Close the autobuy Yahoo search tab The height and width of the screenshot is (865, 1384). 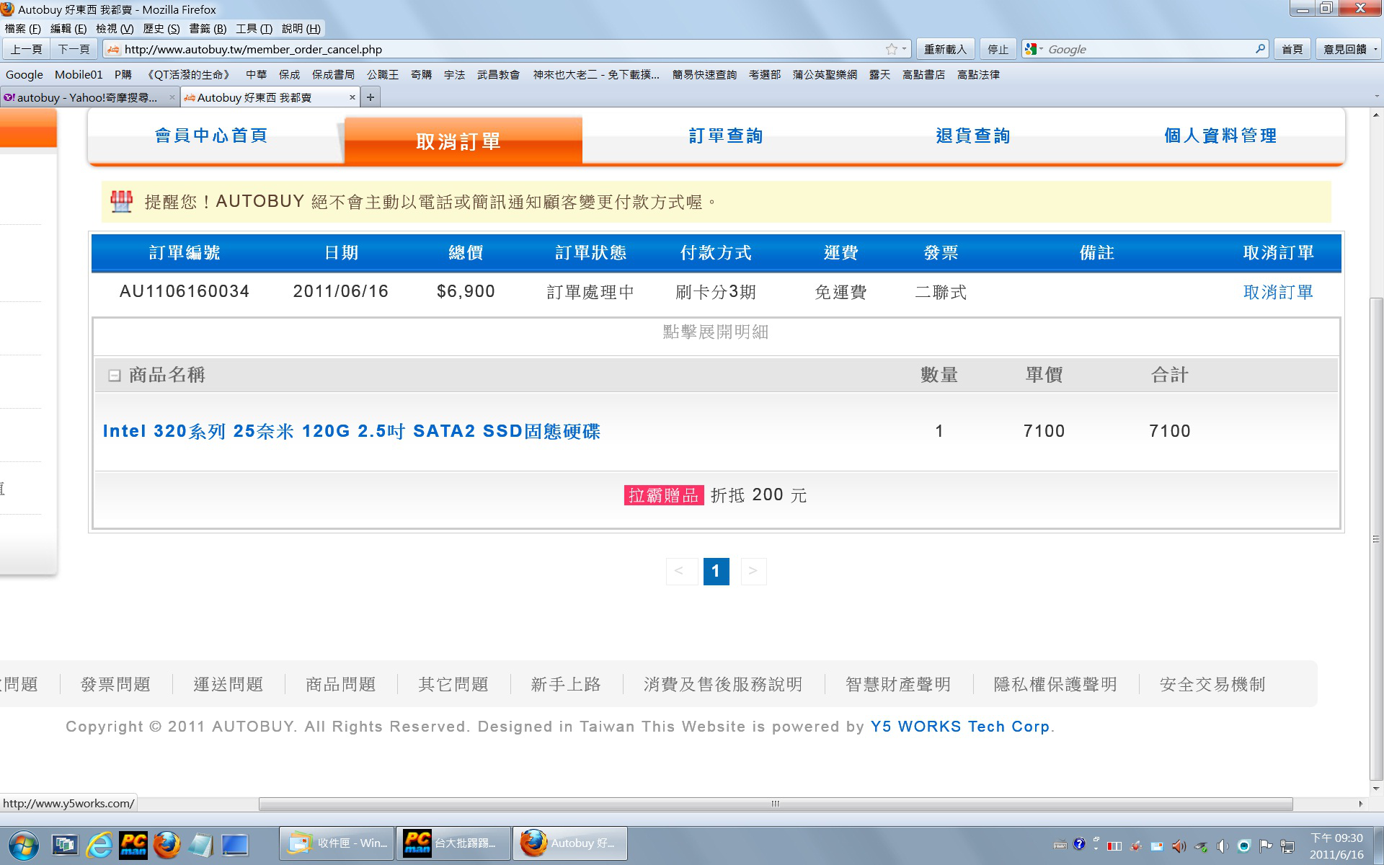(x=172, y=97)
